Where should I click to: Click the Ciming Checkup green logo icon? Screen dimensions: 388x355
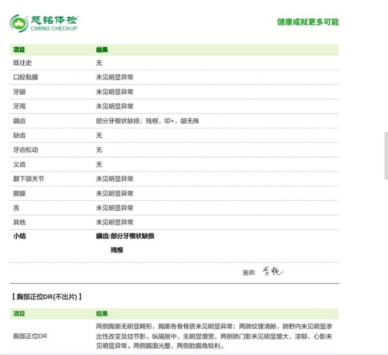[19, 23]
